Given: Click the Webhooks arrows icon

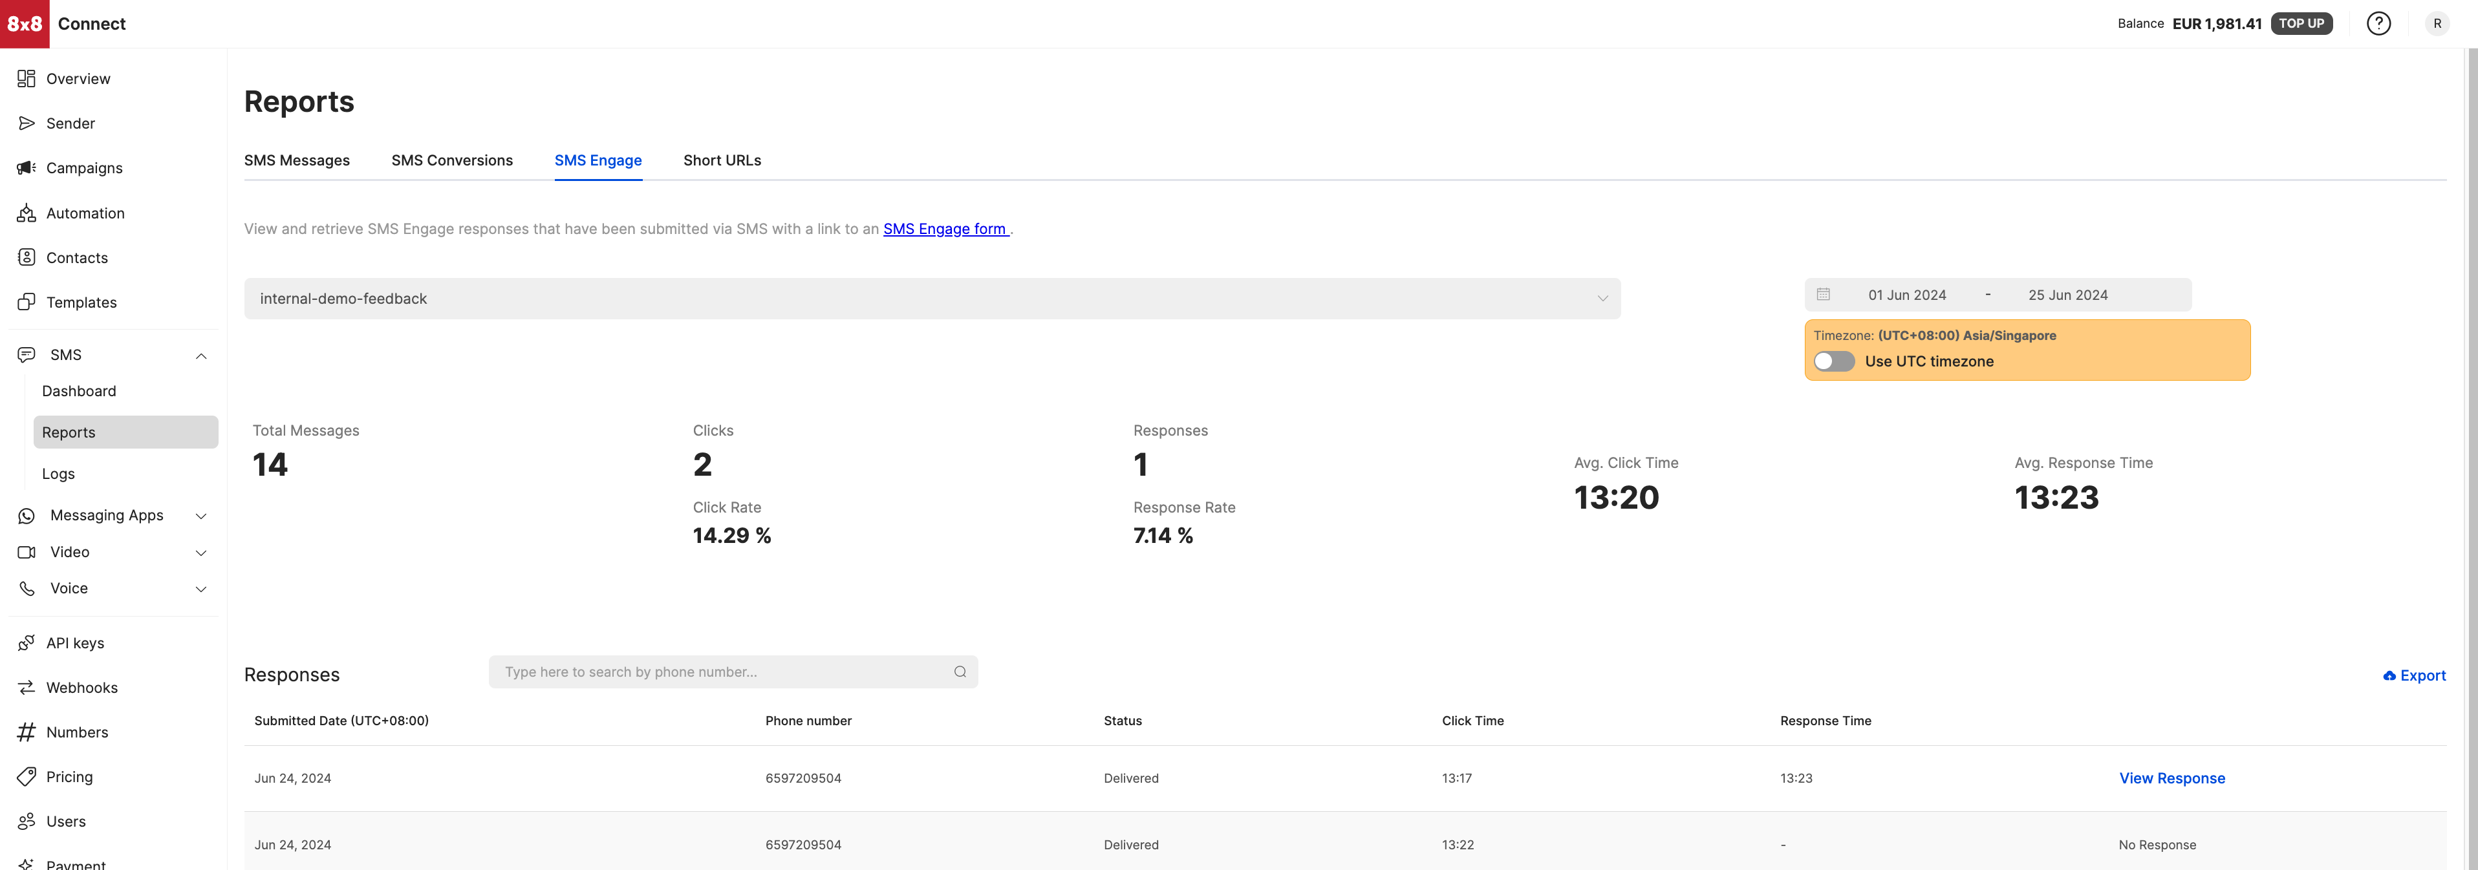Looking at the screenshot, I should 26,687.
